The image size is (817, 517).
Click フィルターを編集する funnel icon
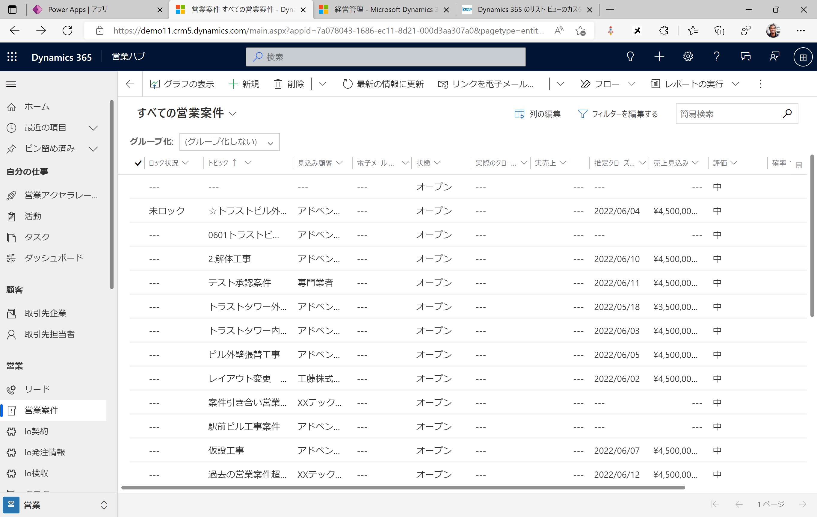click(582, 114)
